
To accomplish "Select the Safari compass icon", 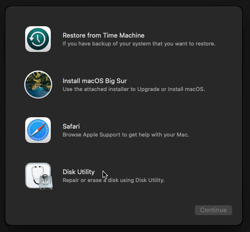I will pos(38,130).
